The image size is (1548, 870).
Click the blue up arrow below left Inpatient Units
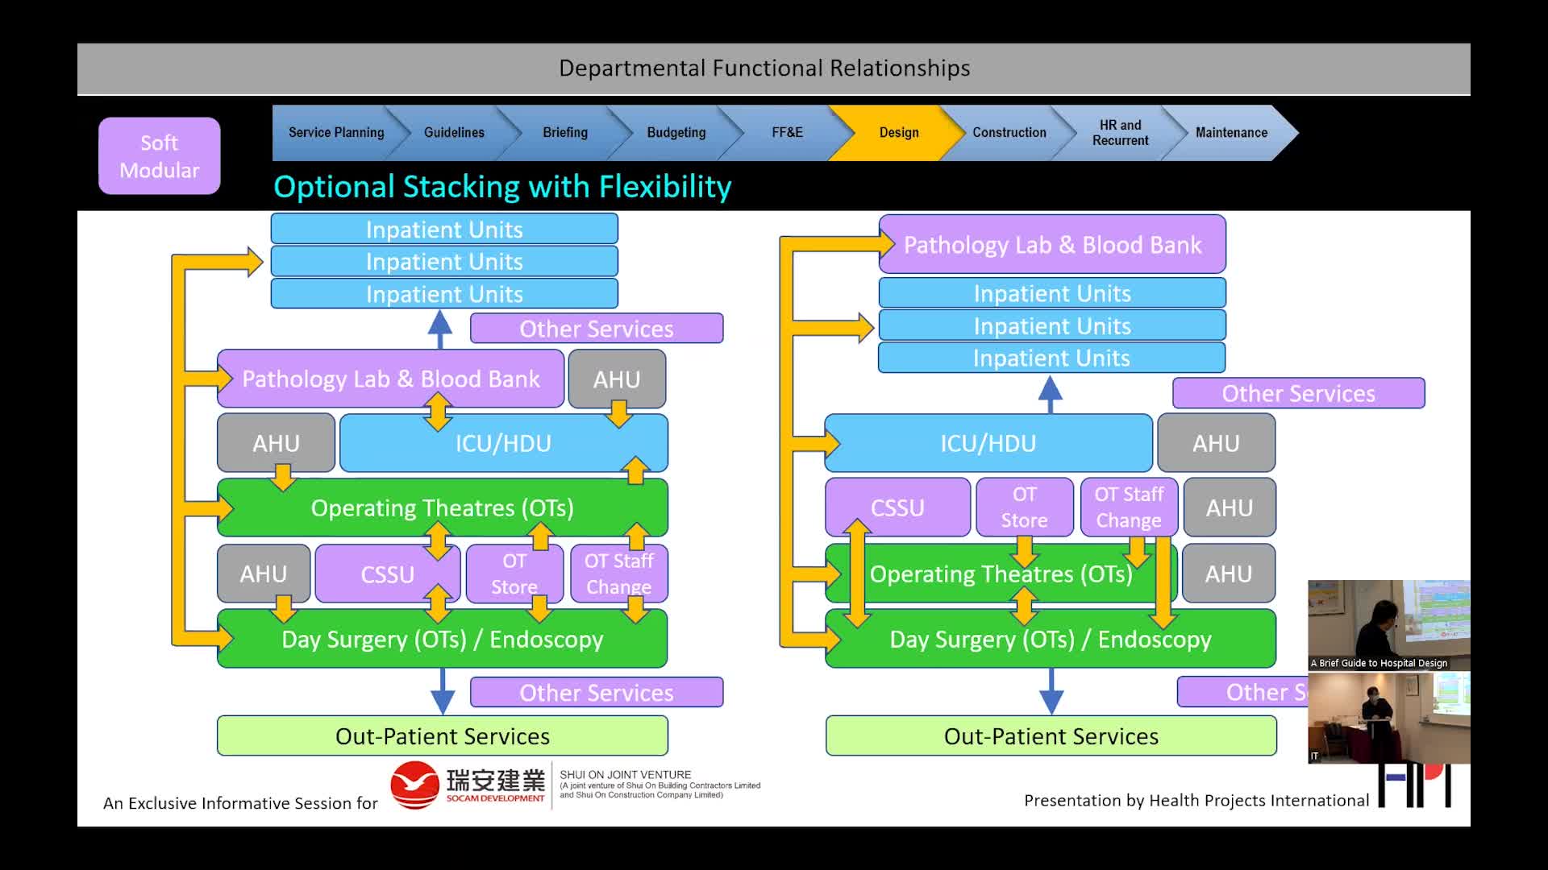(x=439, y=328)
